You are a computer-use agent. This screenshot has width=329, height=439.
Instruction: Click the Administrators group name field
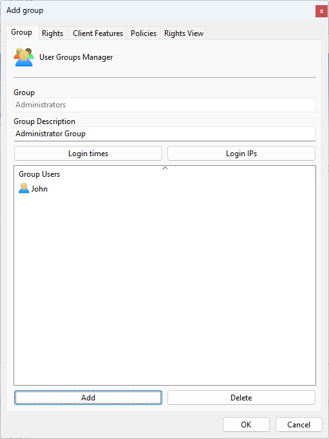click(165, 105)
